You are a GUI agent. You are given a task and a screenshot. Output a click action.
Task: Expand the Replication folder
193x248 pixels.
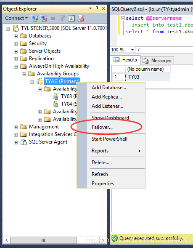coord(16,59)
